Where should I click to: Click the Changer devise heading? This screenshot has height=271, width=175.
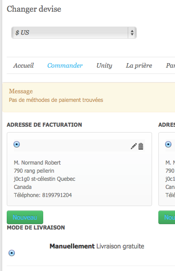point(34,9)
